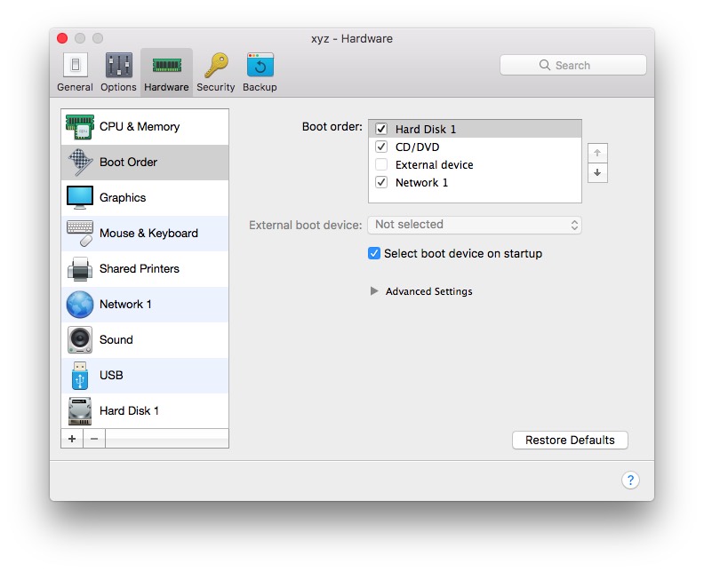Move boot device down with arrow
Image resolution: width=704 pixels, height=572 pixels.
pyautogui.click(x=597, y=172)
